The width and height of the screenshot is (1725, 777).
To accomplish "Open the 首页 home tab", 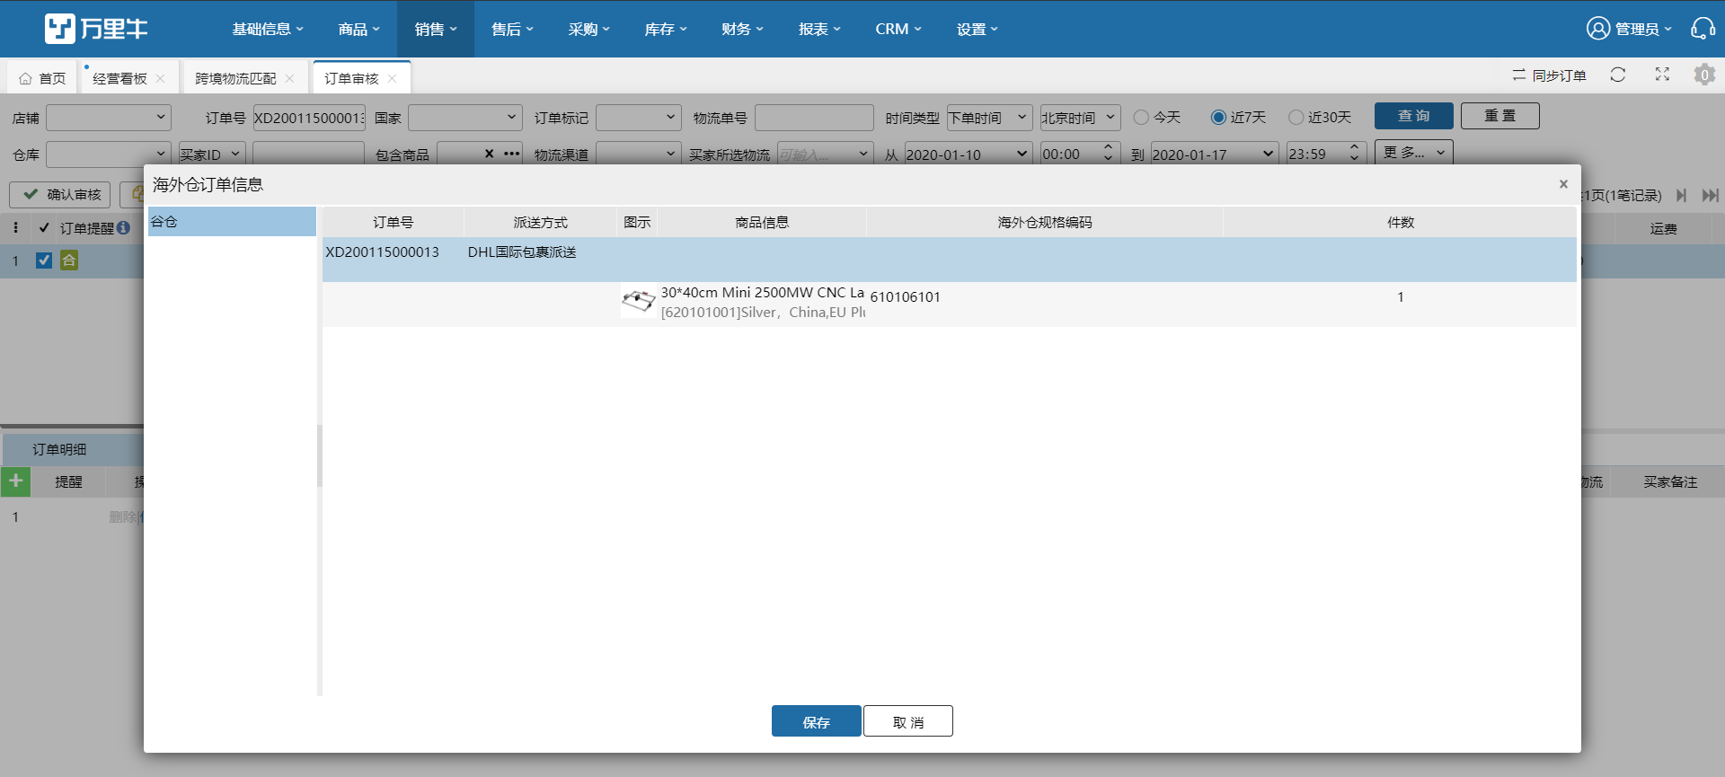I will [x=42, y=78].
